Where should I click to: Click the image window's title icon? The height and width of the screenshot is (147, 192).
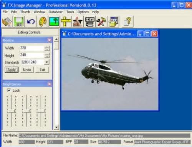coord(64,34)
